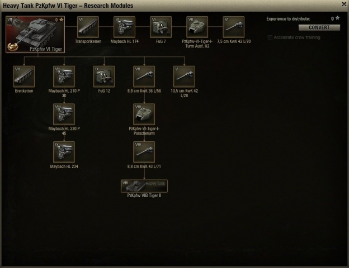Select the Breitketten suspension module icon

[24, 76]
